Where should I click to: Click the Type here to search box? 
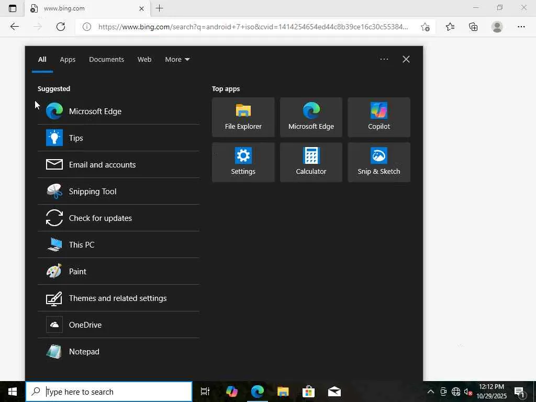(x=109, y=392)
